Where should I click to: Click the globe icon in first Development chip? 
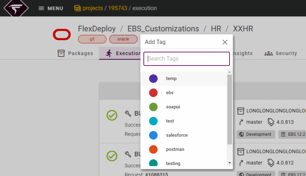point(242,135)
